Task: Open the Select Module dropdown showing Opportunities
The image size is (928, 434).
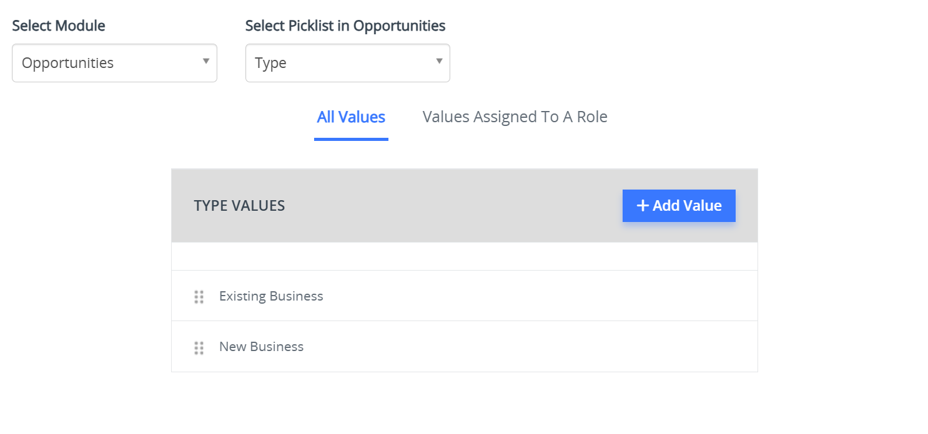Action: click(114, 63)
